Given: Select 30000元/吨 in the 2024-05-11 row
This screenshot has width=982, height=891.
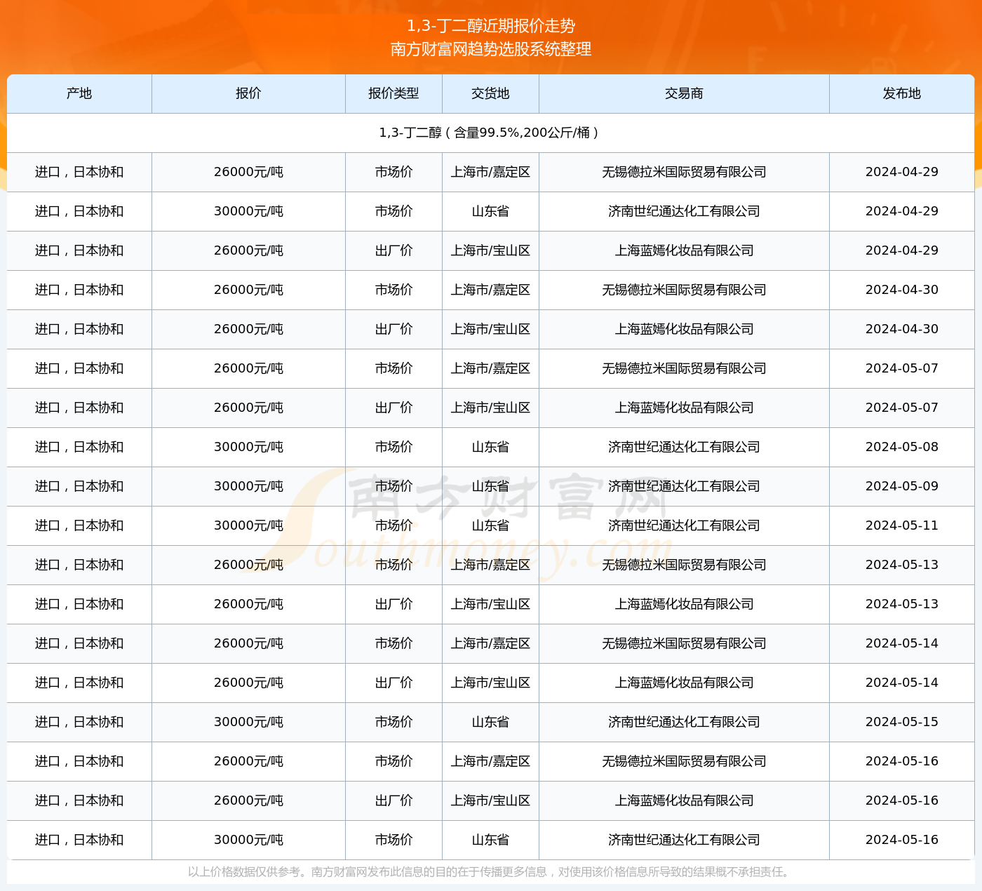Looking at the screenshot, I should point(248,525).
